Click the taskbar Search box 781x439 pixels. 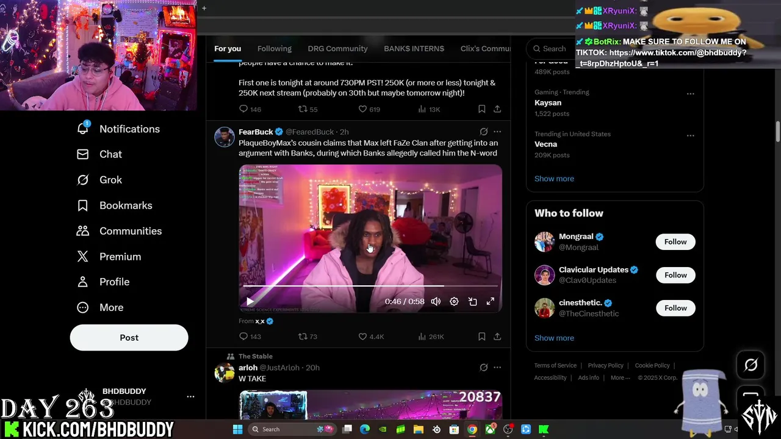click(x=292, y=429)
